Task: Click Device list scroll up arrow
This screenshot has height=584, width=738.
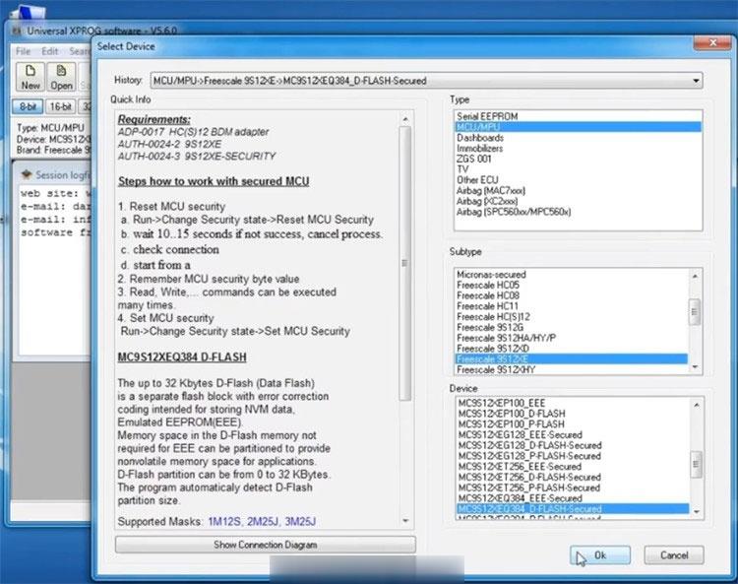Action: tap(697, 405)
